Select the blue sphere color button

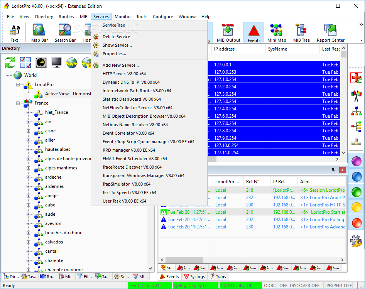click(357, 177)
